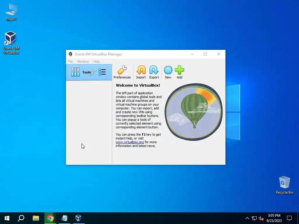Open the Machine menu
The width and height of the screenshot is (299, 224).
83,62
